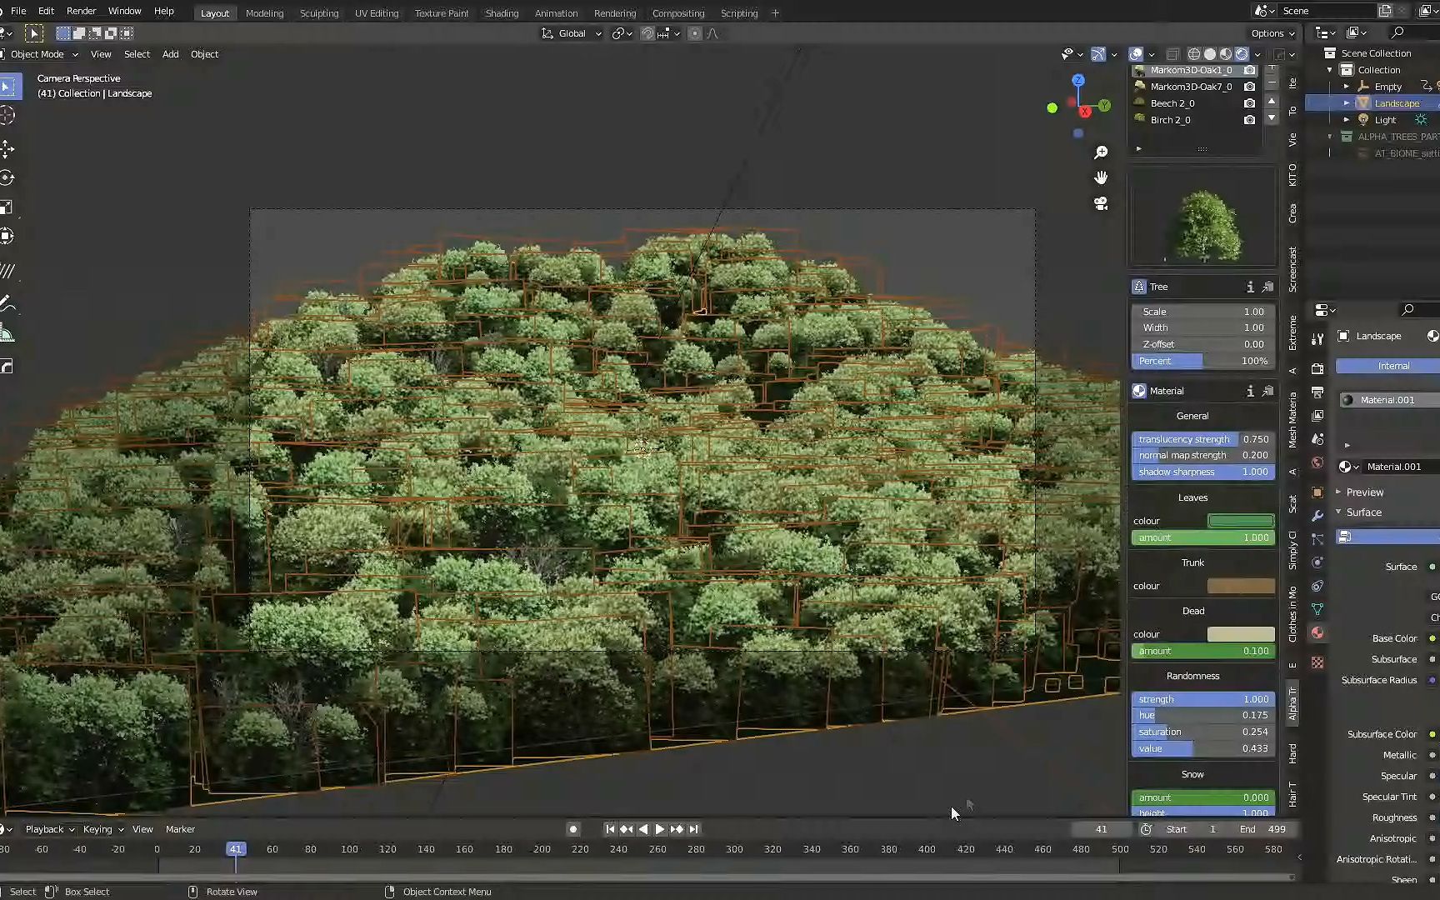This screenshot has width=1440, height=900.
Task: Click the snapping magnet icon in the header
Action: (648, 33)
